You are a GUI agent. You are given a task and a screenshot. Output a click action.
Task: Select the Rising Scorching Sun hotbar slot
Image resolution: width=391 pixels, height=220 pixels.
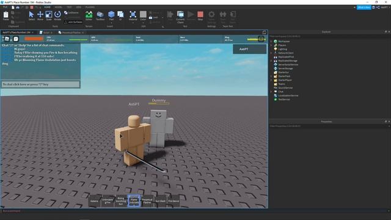[121, 201]
